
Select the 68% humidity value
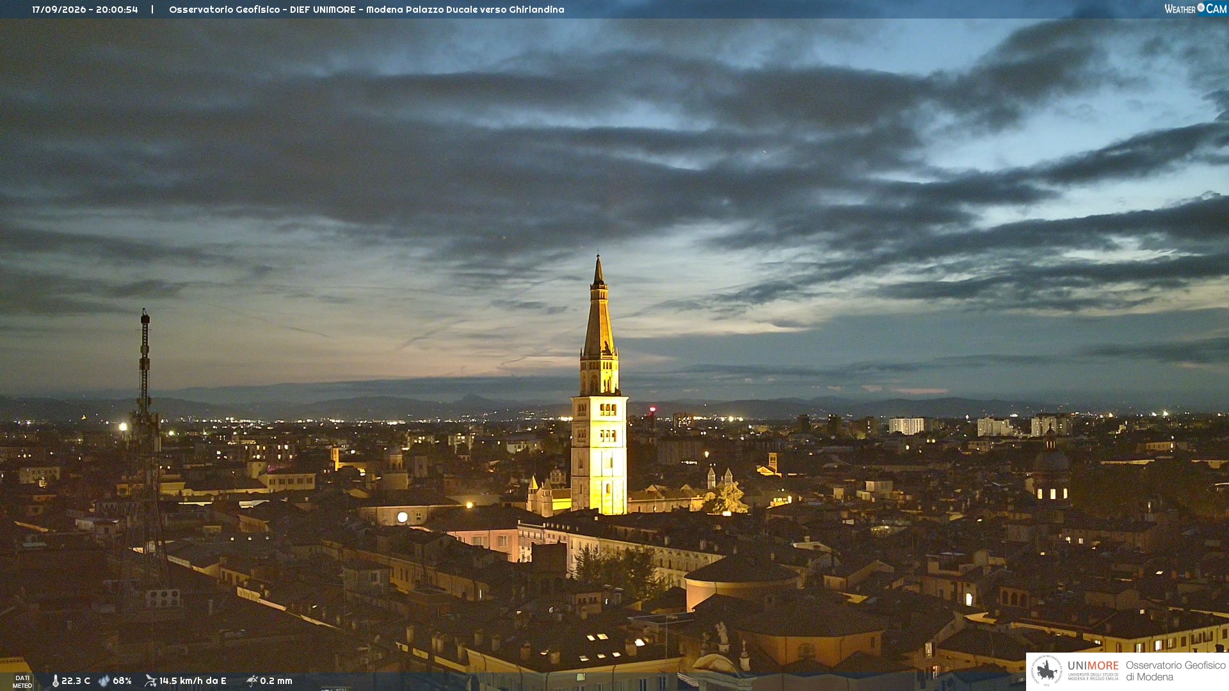[122, 681]
